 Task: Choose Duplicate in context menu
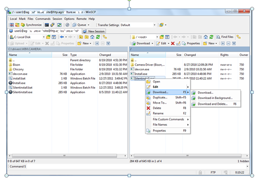(168, 98)
